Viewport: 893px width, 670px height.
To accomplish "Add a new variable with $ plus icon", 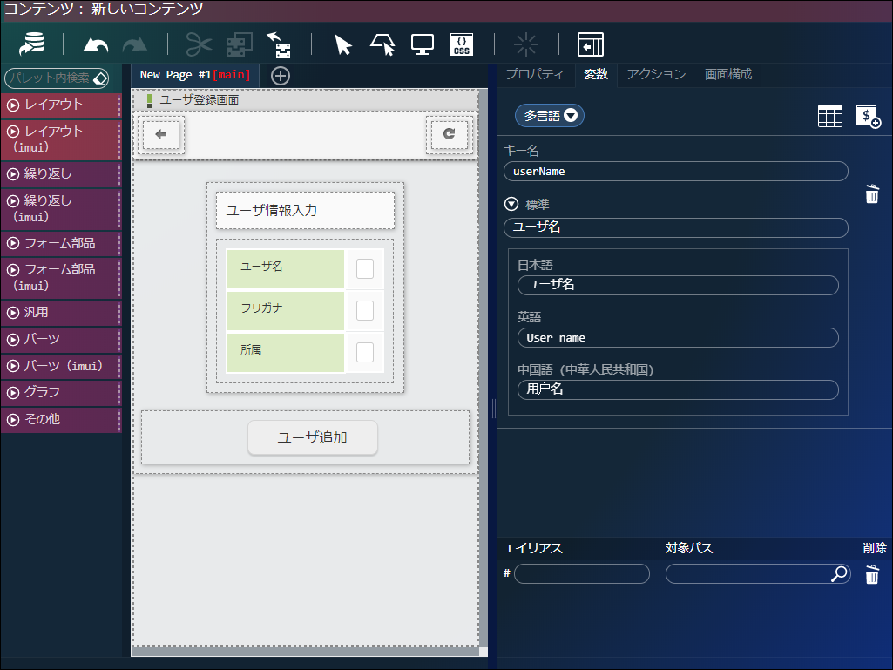I will pyautogui.click(x=869, y=116).
